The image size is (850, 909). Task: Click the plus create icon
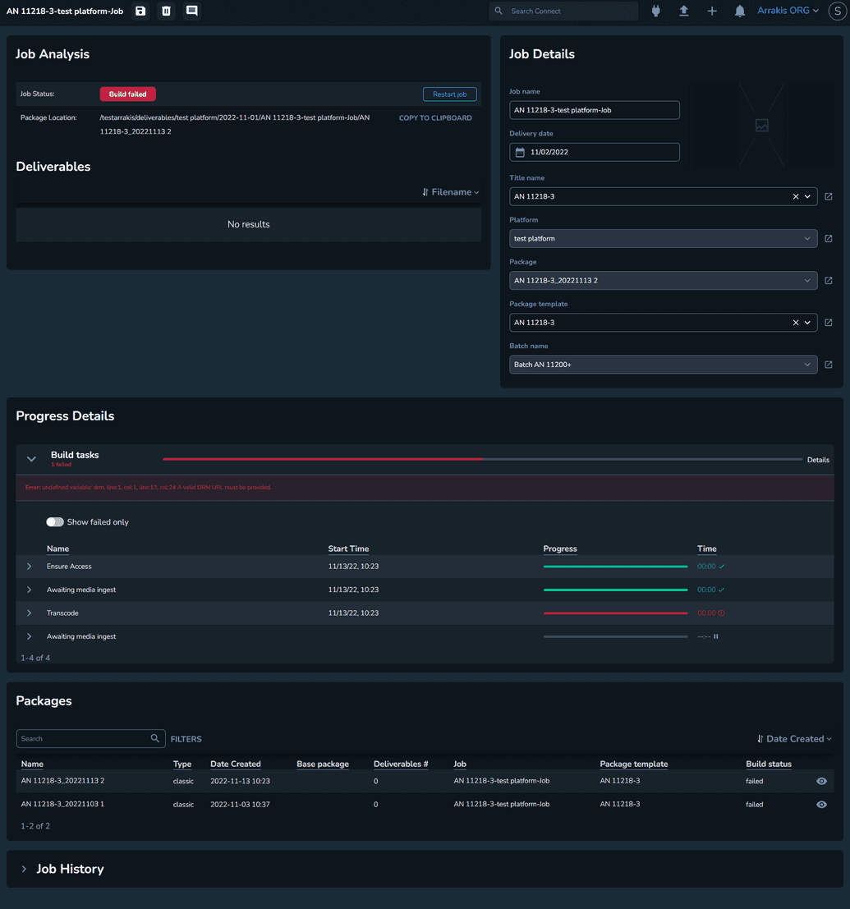712,11
